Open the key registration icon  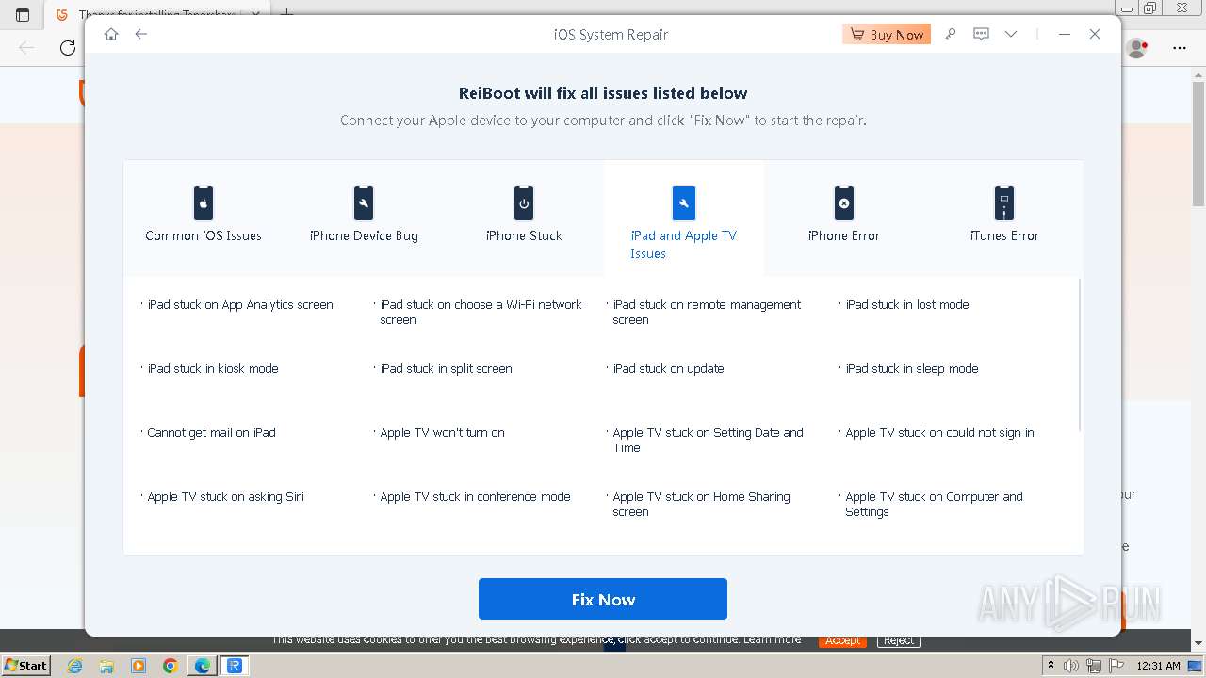point(951,34)
